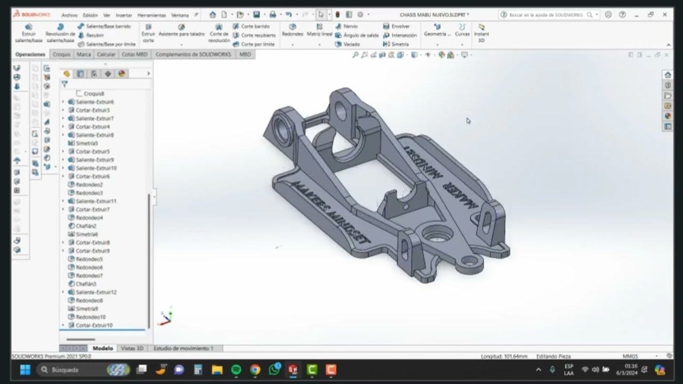Expand the Saliente-Extruir6 feature
Viewport: 683px width, 384px height.
(x=63, y=102)
